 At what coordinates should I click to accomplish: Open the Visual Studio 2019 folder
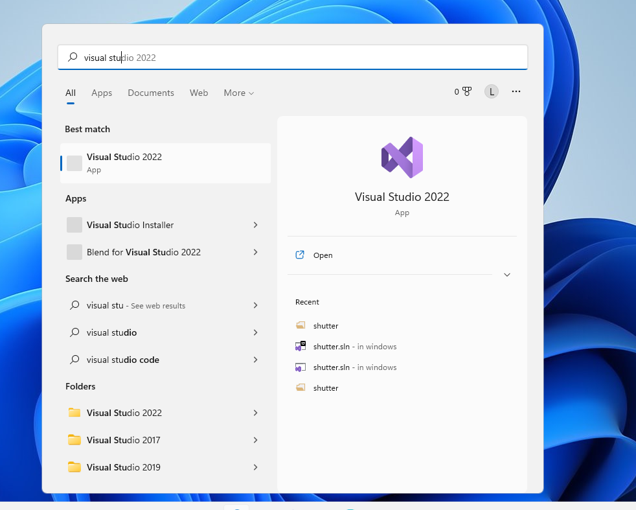tap(166, 467)
